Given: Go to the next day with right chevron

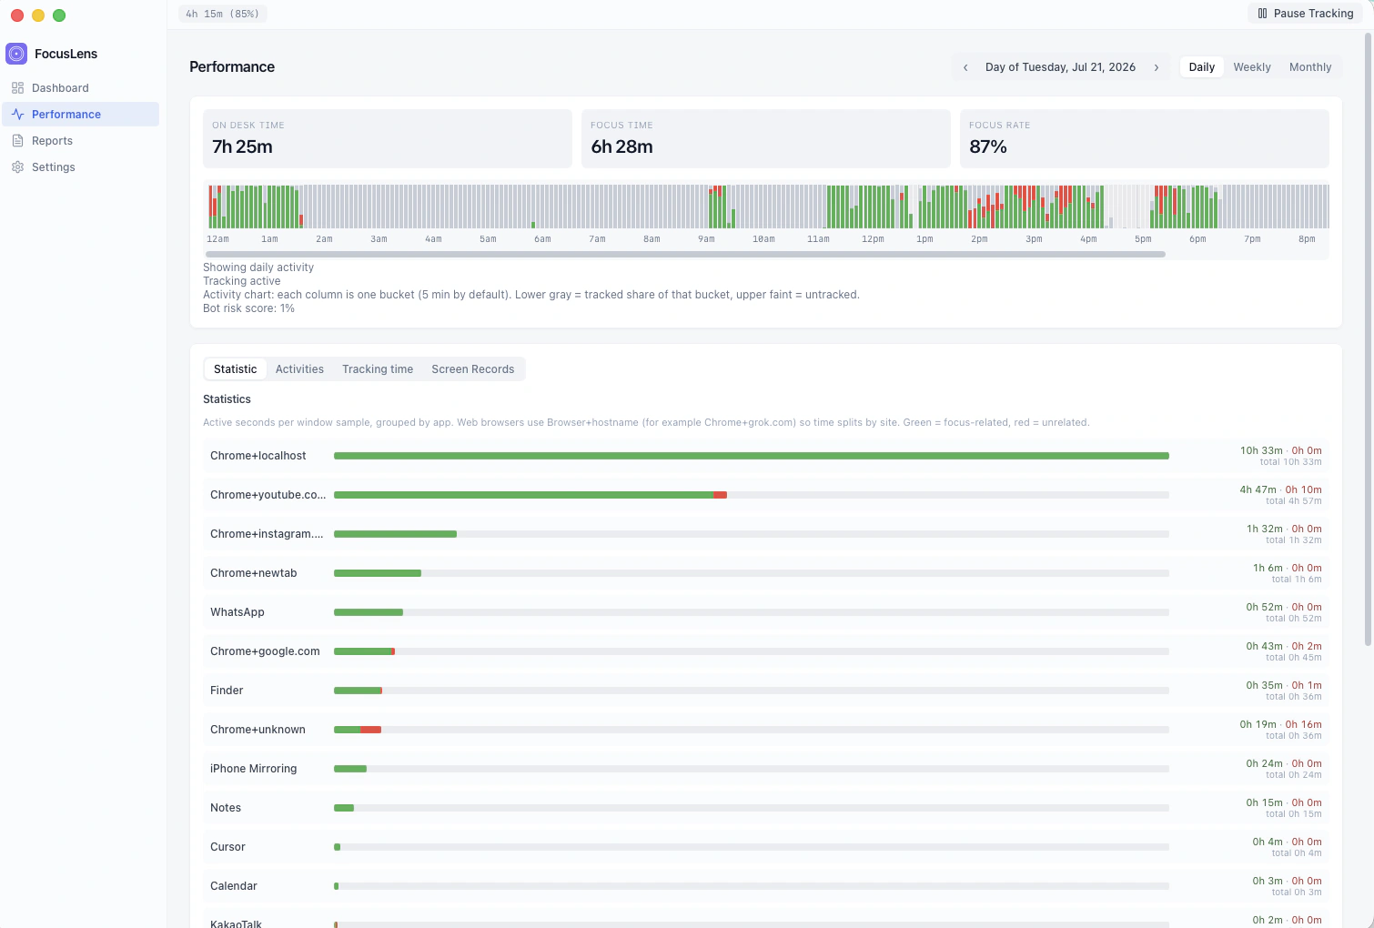Looking at the screenshot, I should pos(1157,67).
